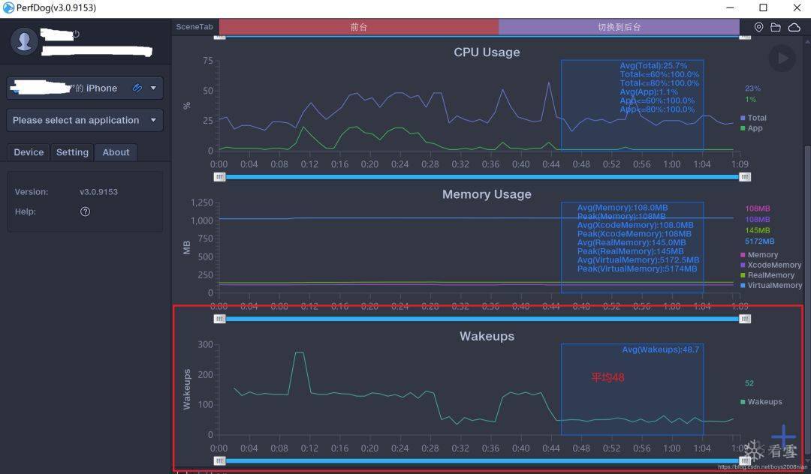Click the power logout icon beside username
The width and height of the screenshot is (811, 474).
(x=76, y=34)
